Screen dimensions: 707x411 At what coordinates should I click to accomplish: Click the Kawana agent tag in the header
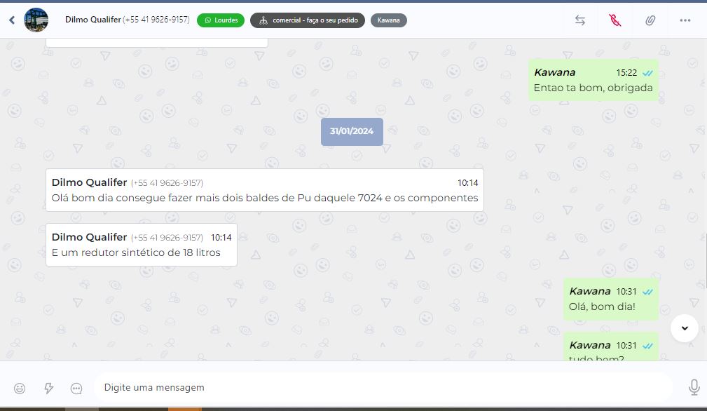click(x=389, y=20)
